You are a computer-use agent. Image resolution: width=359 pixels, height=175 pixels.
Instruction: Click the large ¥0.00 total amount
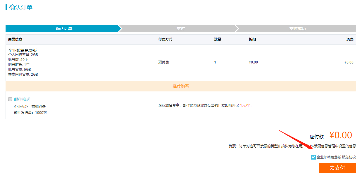tap(341, 135)
